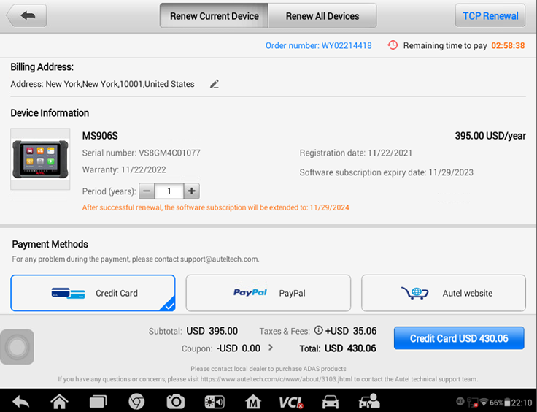Click the period years value field
The height and width of the screenshot is (412, 537).
(169, 191)
